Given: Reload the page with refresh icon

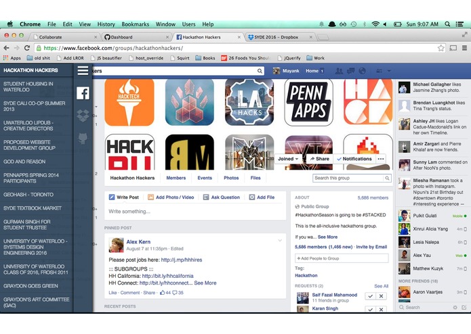Looking at the screenshot, I should 27,48.
